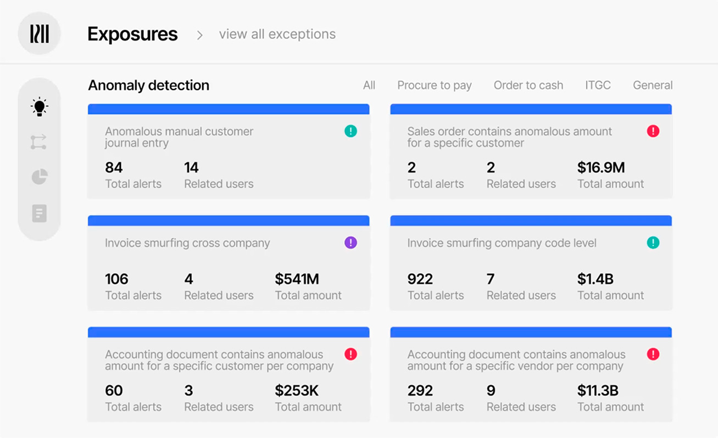Click the 922 total alerts value
The width and height of the screenshot is (718, 438).
click(x=420, y=279)
